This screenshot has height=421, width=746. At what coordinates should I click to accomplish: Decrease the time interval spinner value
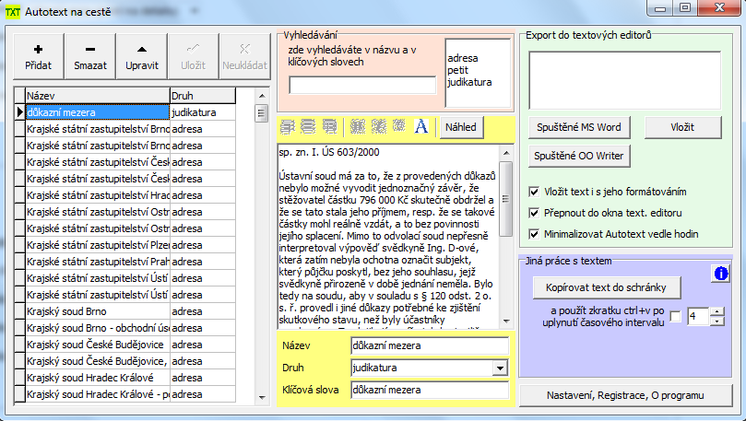coord(717,322)
